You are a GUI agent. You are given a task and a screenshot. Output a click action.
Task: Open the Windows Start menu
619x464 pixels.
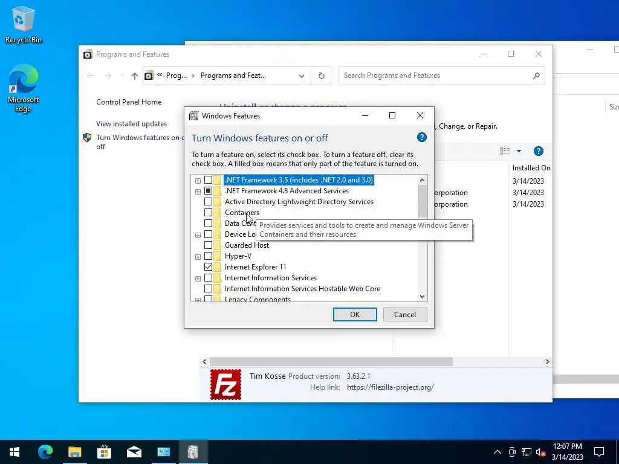(15, 452)
